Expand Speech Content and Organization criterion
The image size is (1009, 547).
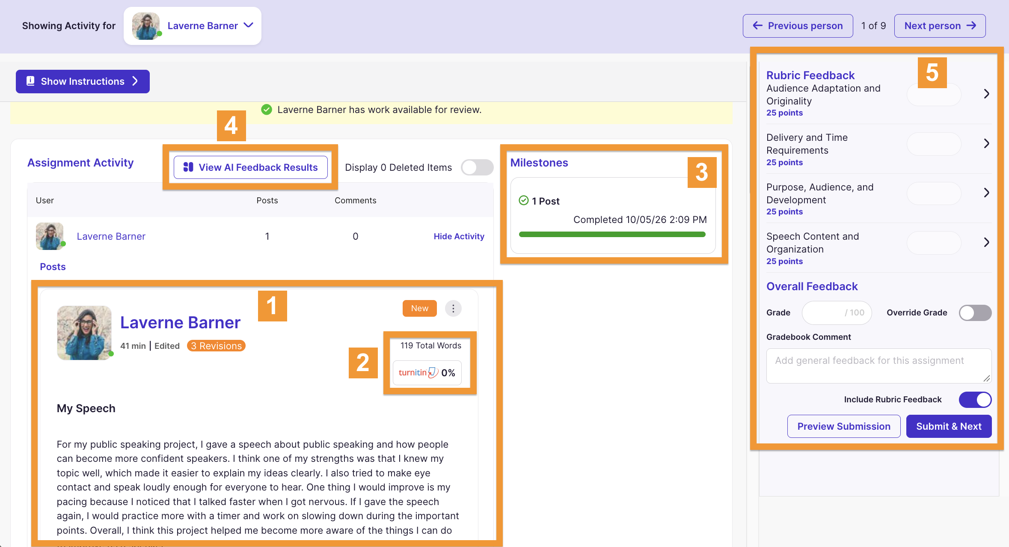point(986,242)
